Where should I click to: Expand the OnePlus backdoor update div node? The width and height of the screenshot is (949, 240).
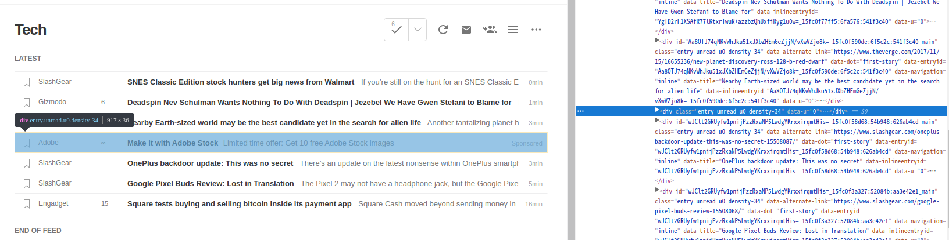click(x=657, y=121)
